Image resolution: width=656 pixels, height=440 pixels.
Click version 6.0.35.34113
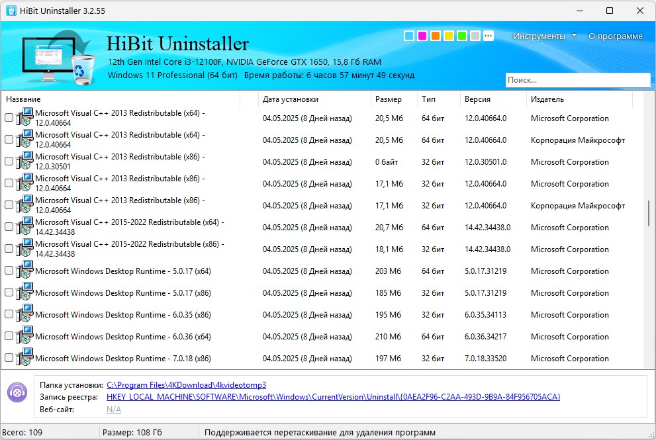(x=485, y=314)
